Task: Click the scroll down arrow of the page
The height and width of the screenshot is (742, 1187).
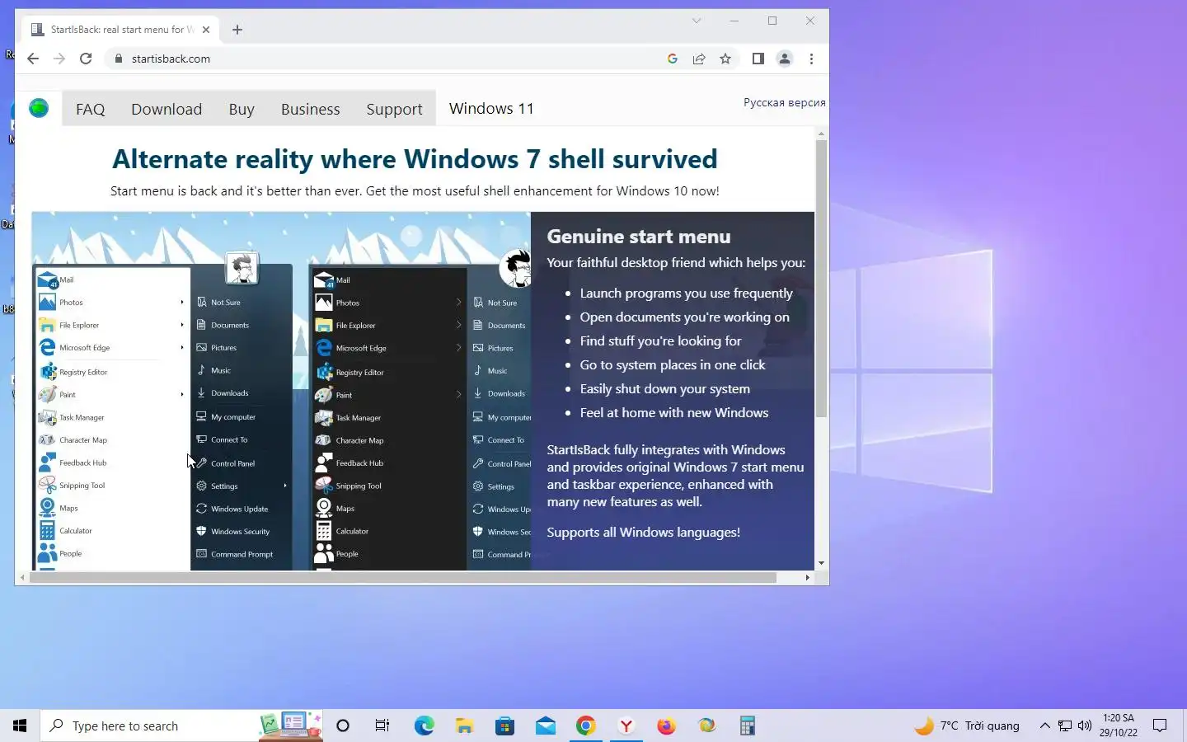Action: [x=821, y=563]
